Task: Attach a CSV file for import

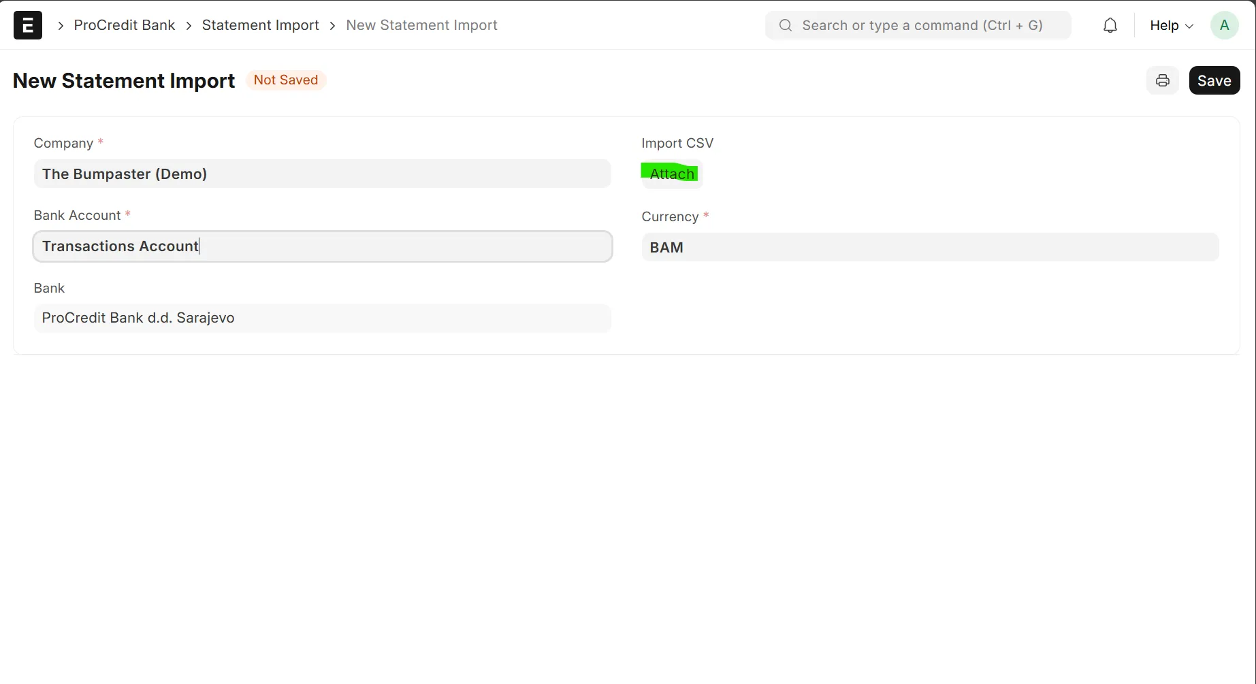Action: [x=672, y=174]
